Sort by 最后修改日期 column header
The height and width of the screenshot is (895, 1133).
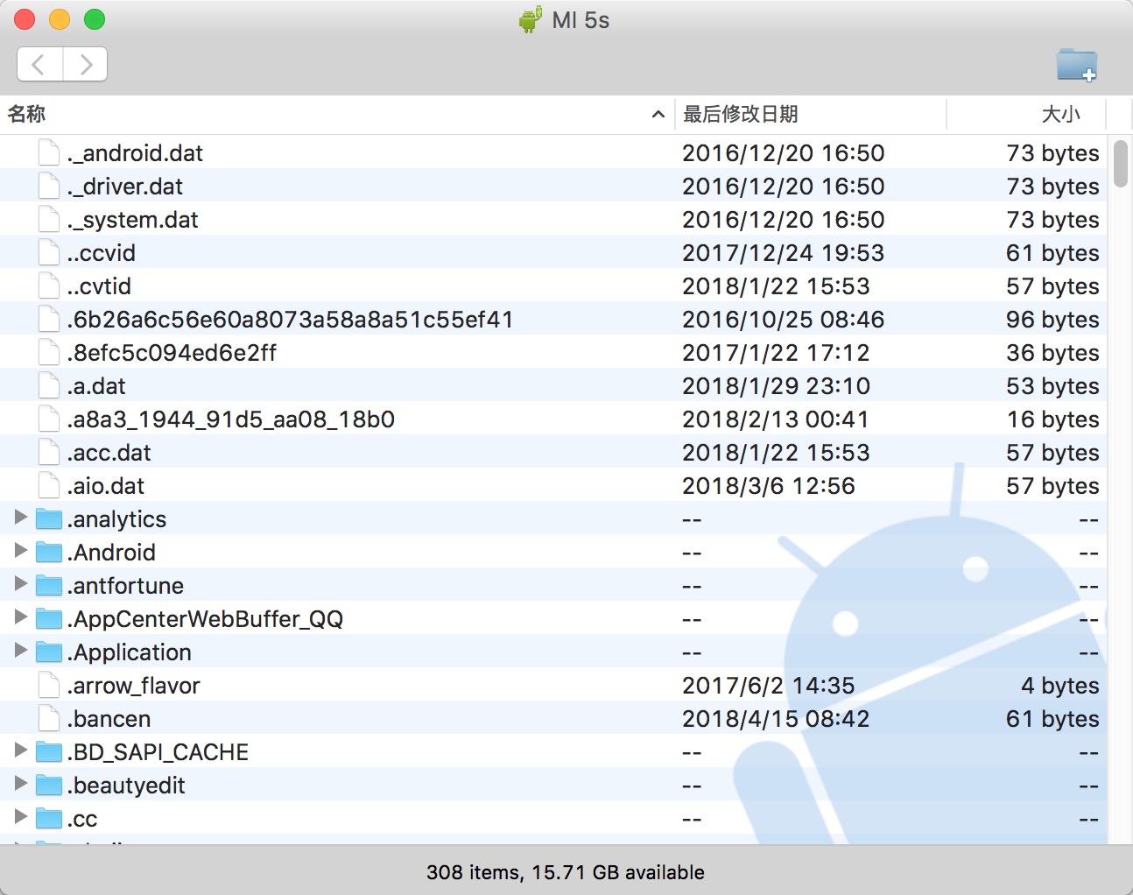pyautogui.click(x=741, y=114)
